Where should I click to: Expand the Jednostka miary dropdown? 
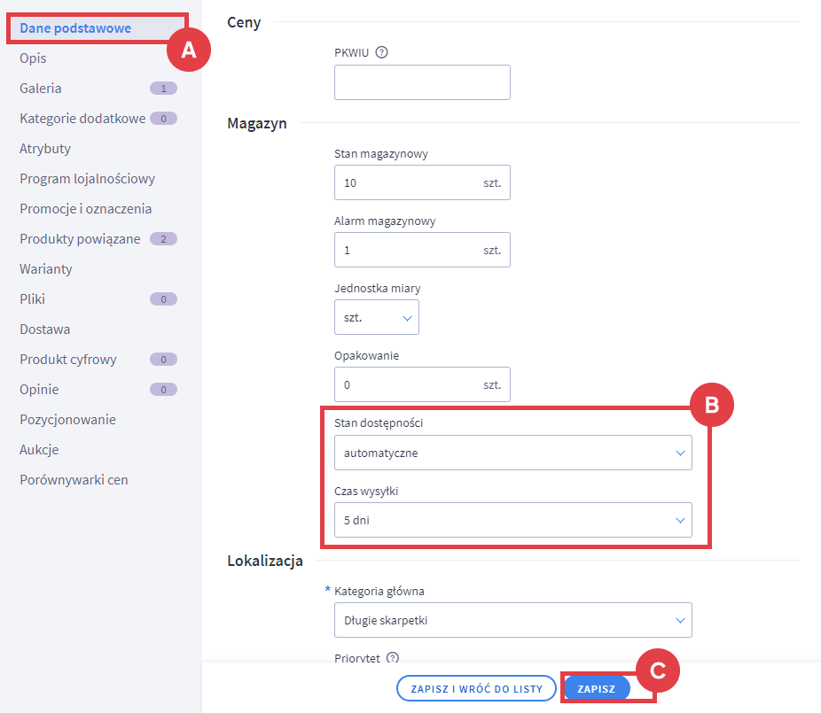[376, 317]
